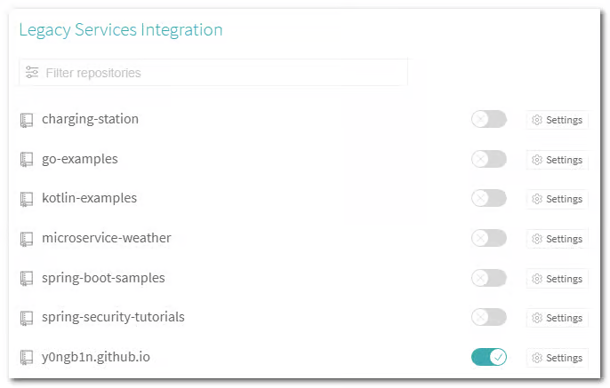Focus the Filter repositories input field
The image size is (610, 388).
point(222,73)
